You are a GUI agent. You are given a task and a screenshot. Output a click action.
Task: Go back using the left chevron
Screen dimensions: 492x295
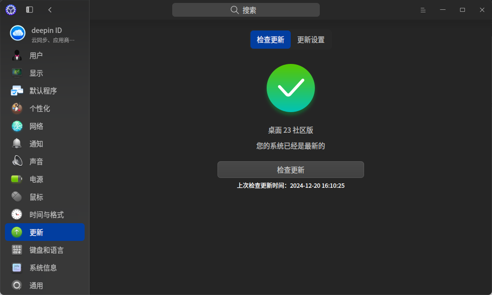coord(50,10)
